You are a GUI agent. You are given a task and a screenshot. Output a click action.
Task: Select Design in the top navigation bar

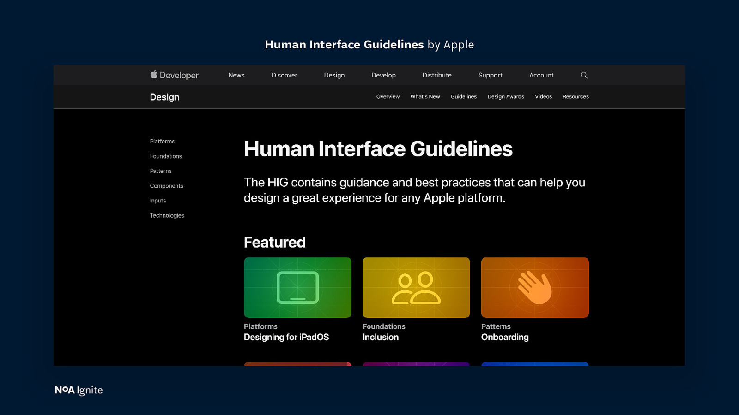coord(334,75)
